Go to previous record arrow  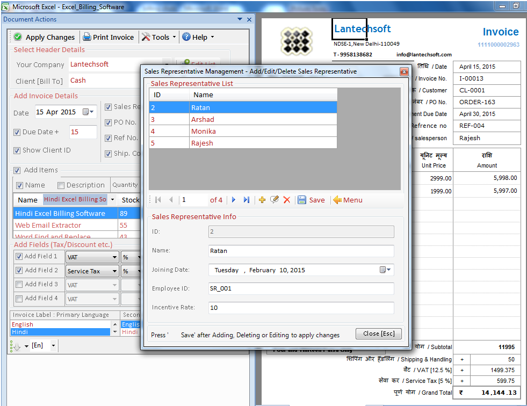171,200
